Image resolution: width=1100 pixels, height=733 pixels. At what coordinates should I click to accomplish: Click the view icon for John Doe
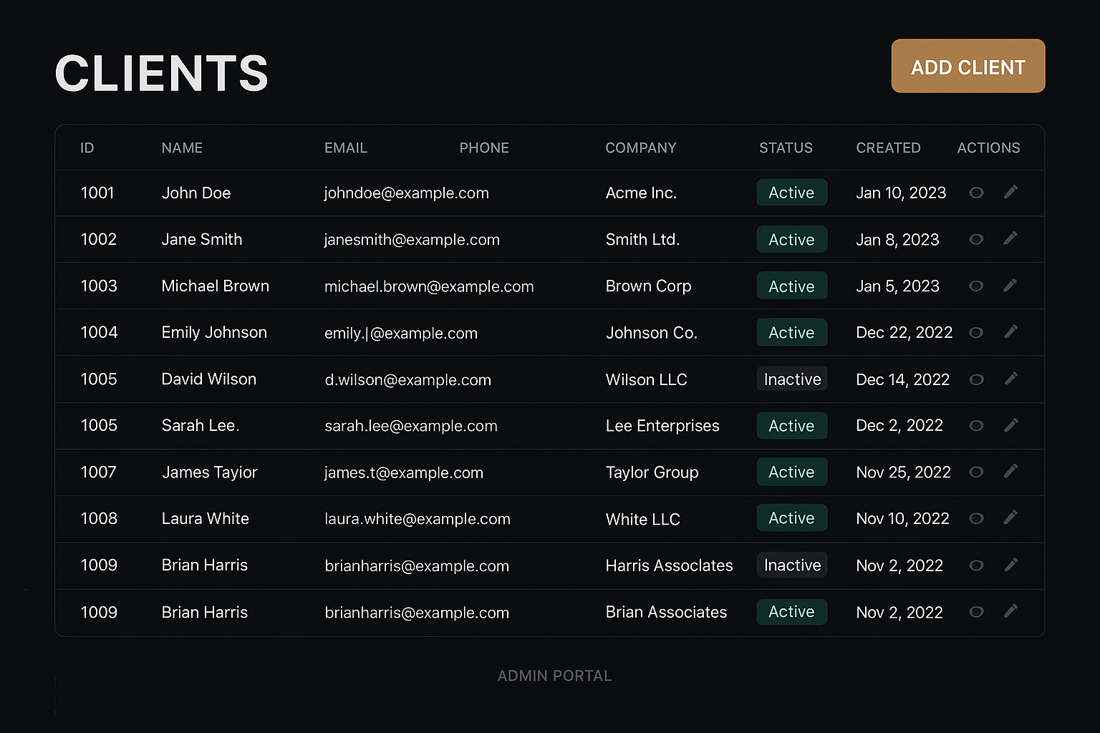coord(976,193)
